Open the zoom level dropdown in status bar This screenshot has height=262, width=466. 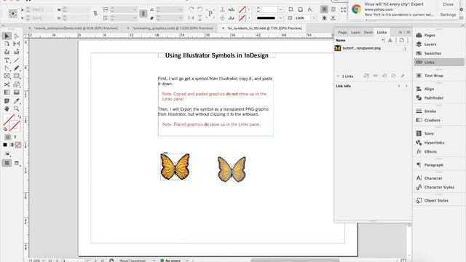coord(44,261)
